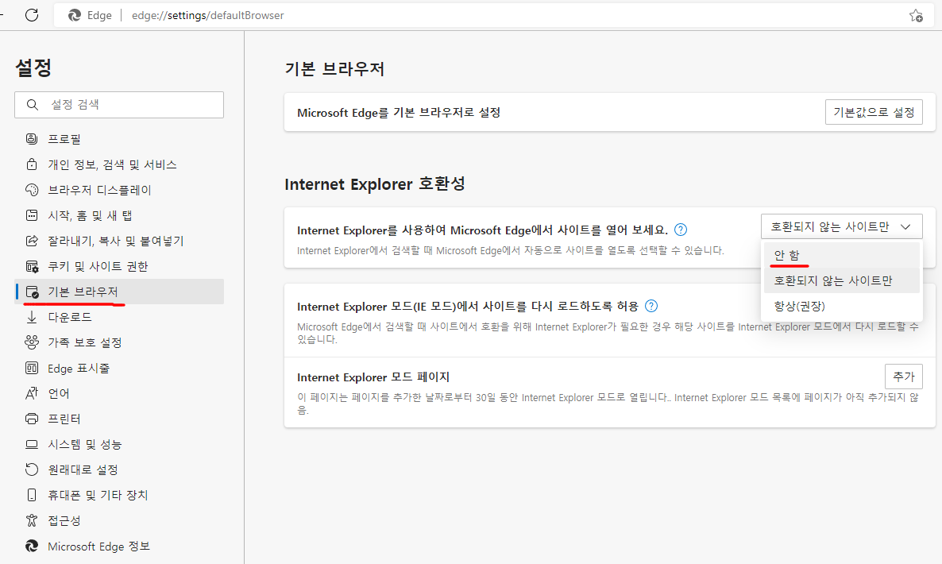Click the 기본 브라우저 sidebar icon

pyautogui.click(x=32, y=292)
